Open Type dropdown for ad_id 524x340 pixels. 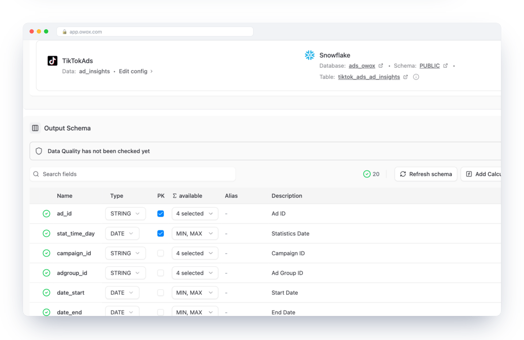(125, 214)
